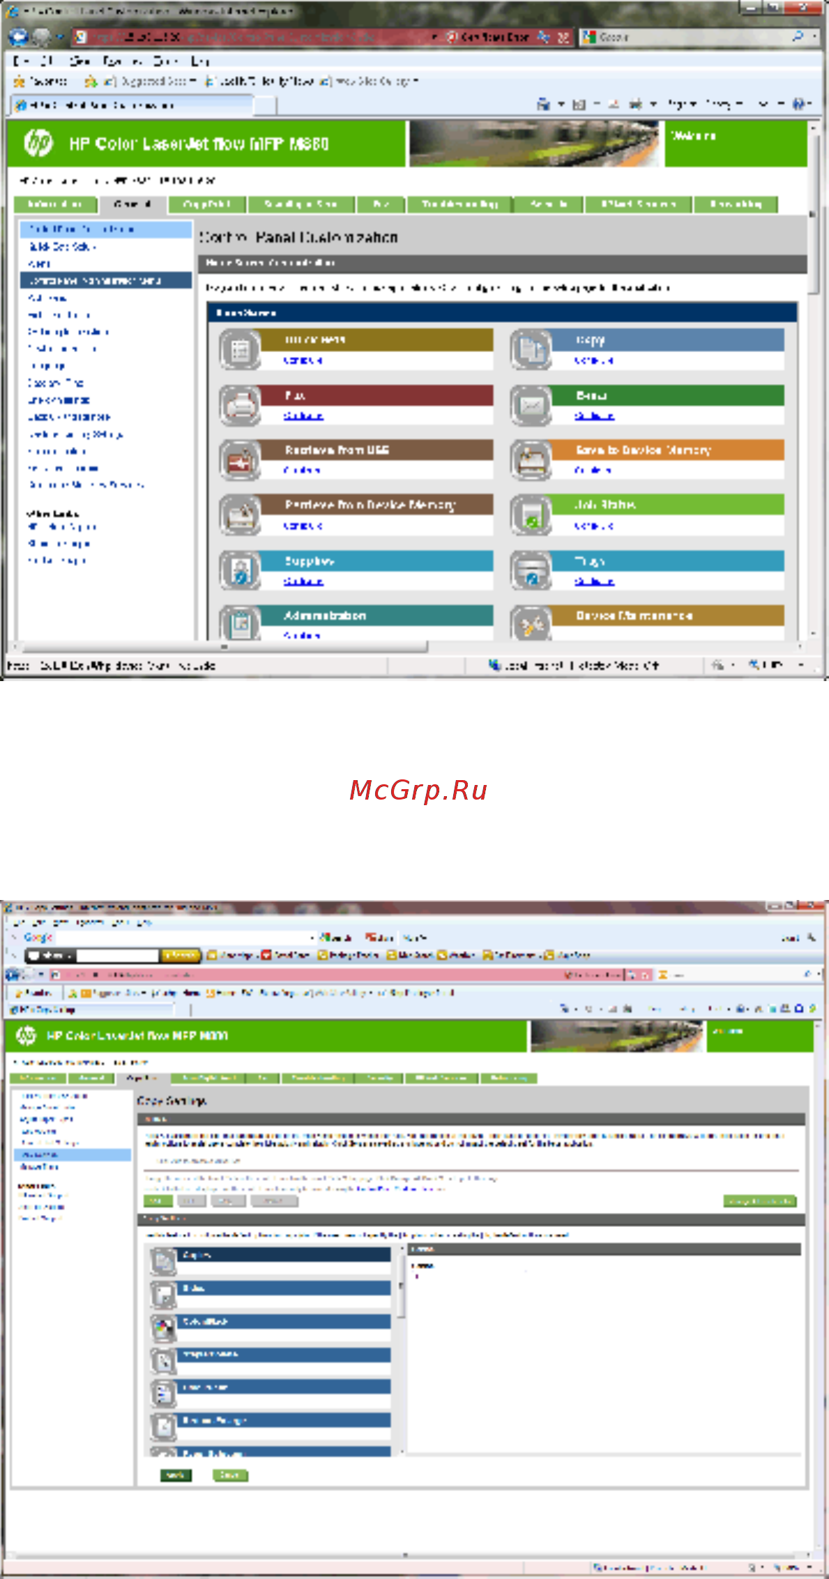Click the Retrieve from USB icon
The height and width of the screenshot is (1579, 829).
click(x=240, y=460)
